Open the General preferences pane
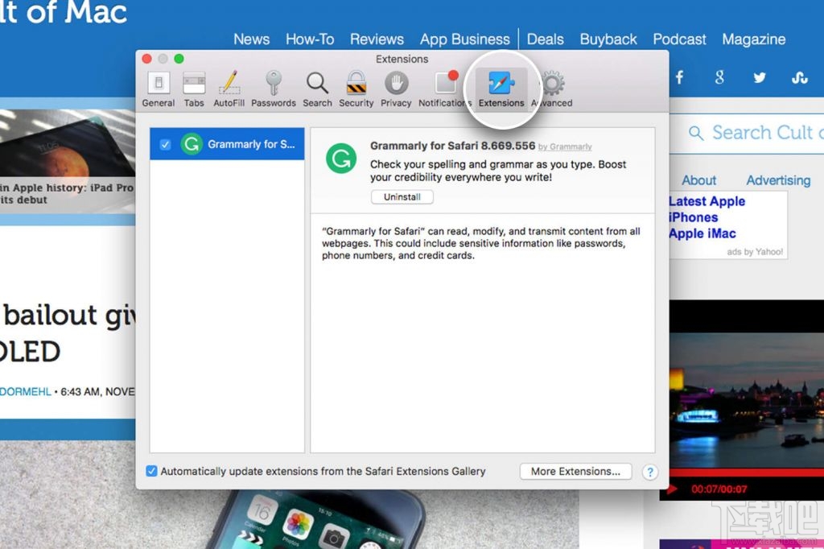The width and height of the screenshot is (824, 549). click(x=159, y=89)
